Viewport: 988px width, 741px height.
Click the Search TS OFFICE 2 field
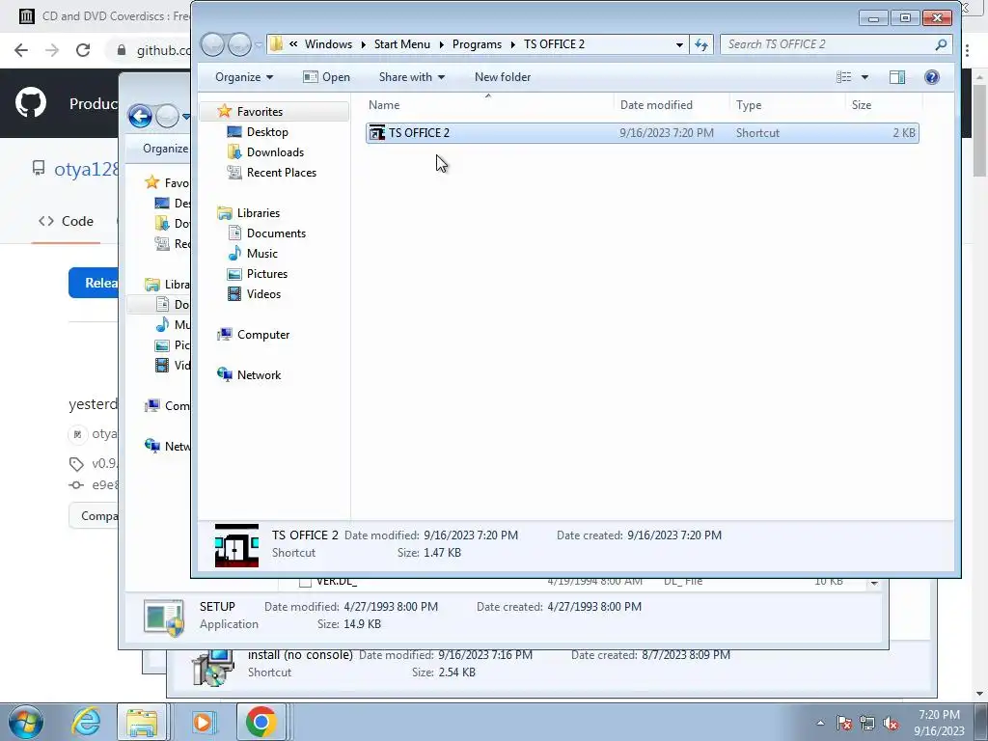click(x=827, y=44)
